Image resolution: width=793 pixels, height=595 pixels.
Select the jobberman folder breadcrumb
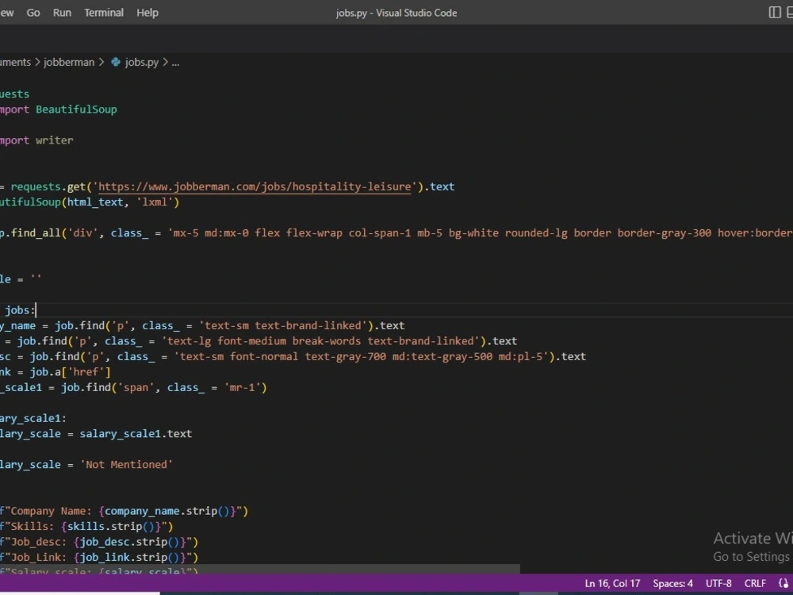tap(69, 62)
